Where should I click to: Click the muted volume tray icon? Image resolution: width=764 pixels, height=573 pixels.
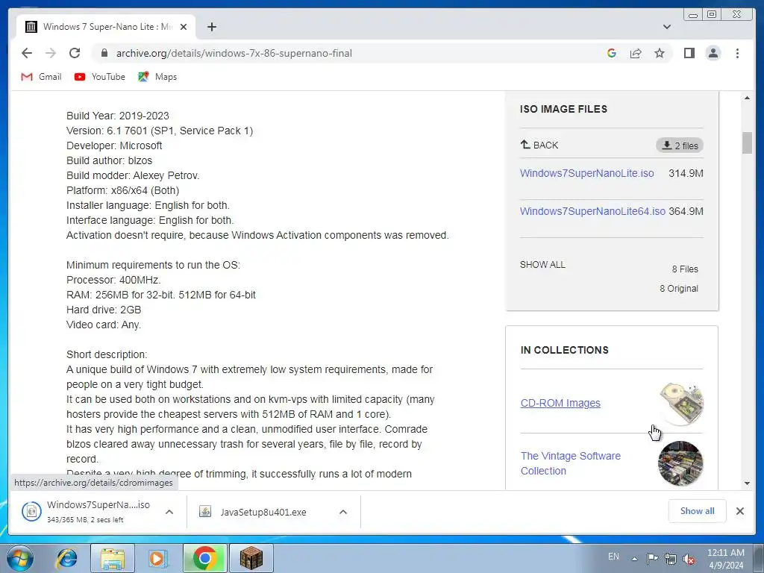689,559
